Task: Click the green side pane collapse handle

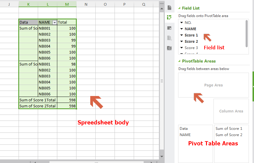Action: pyautogui.click(x=253, y=86)
